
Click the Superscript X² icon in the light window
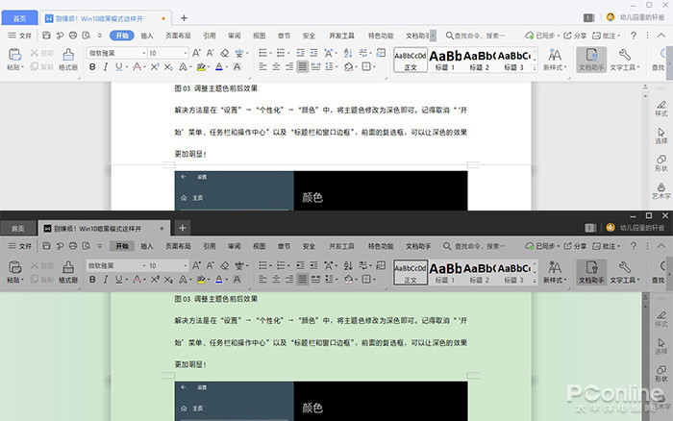click(x=155, y=67)
